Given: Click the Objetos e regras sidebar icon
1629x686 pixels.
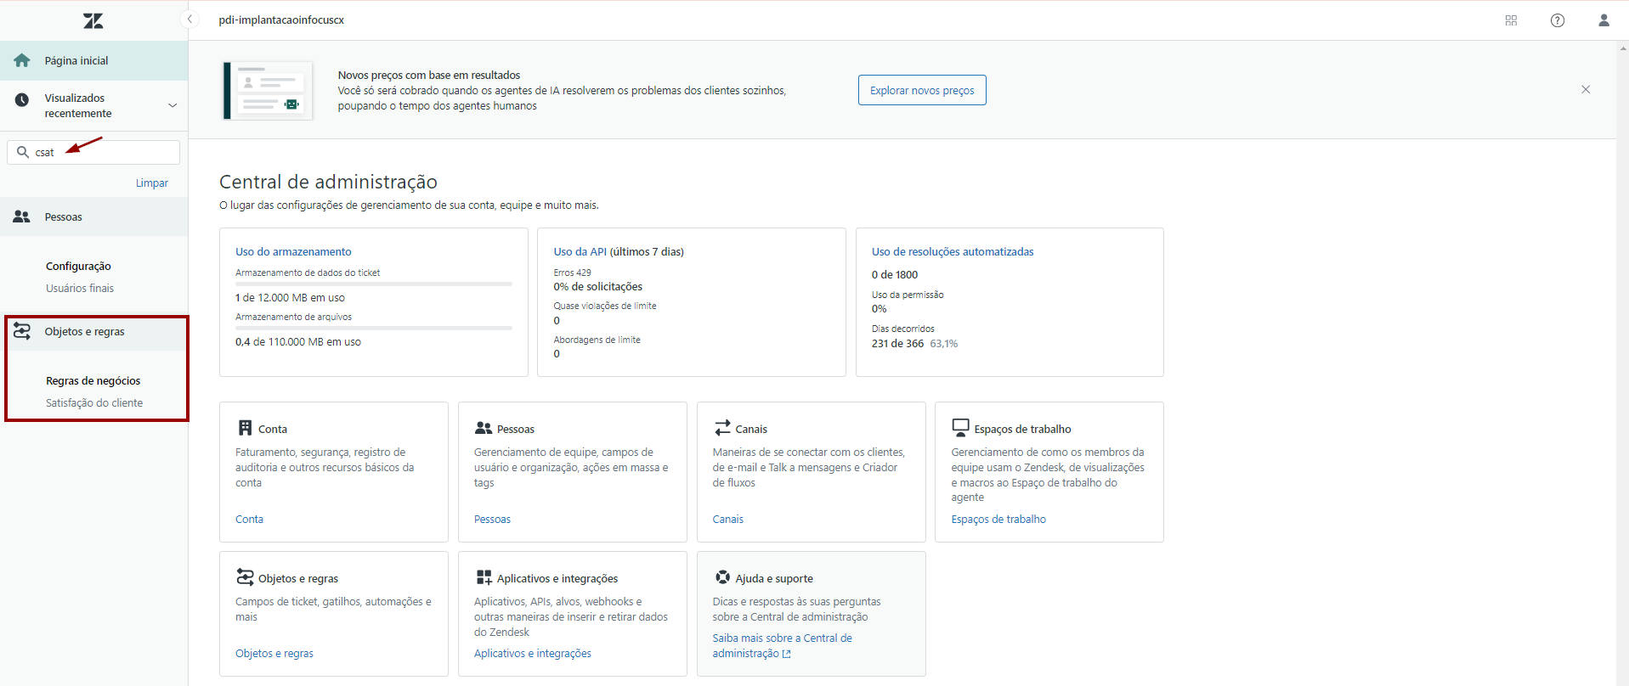Looking at the screenshot, I should [x=22, y=331].
